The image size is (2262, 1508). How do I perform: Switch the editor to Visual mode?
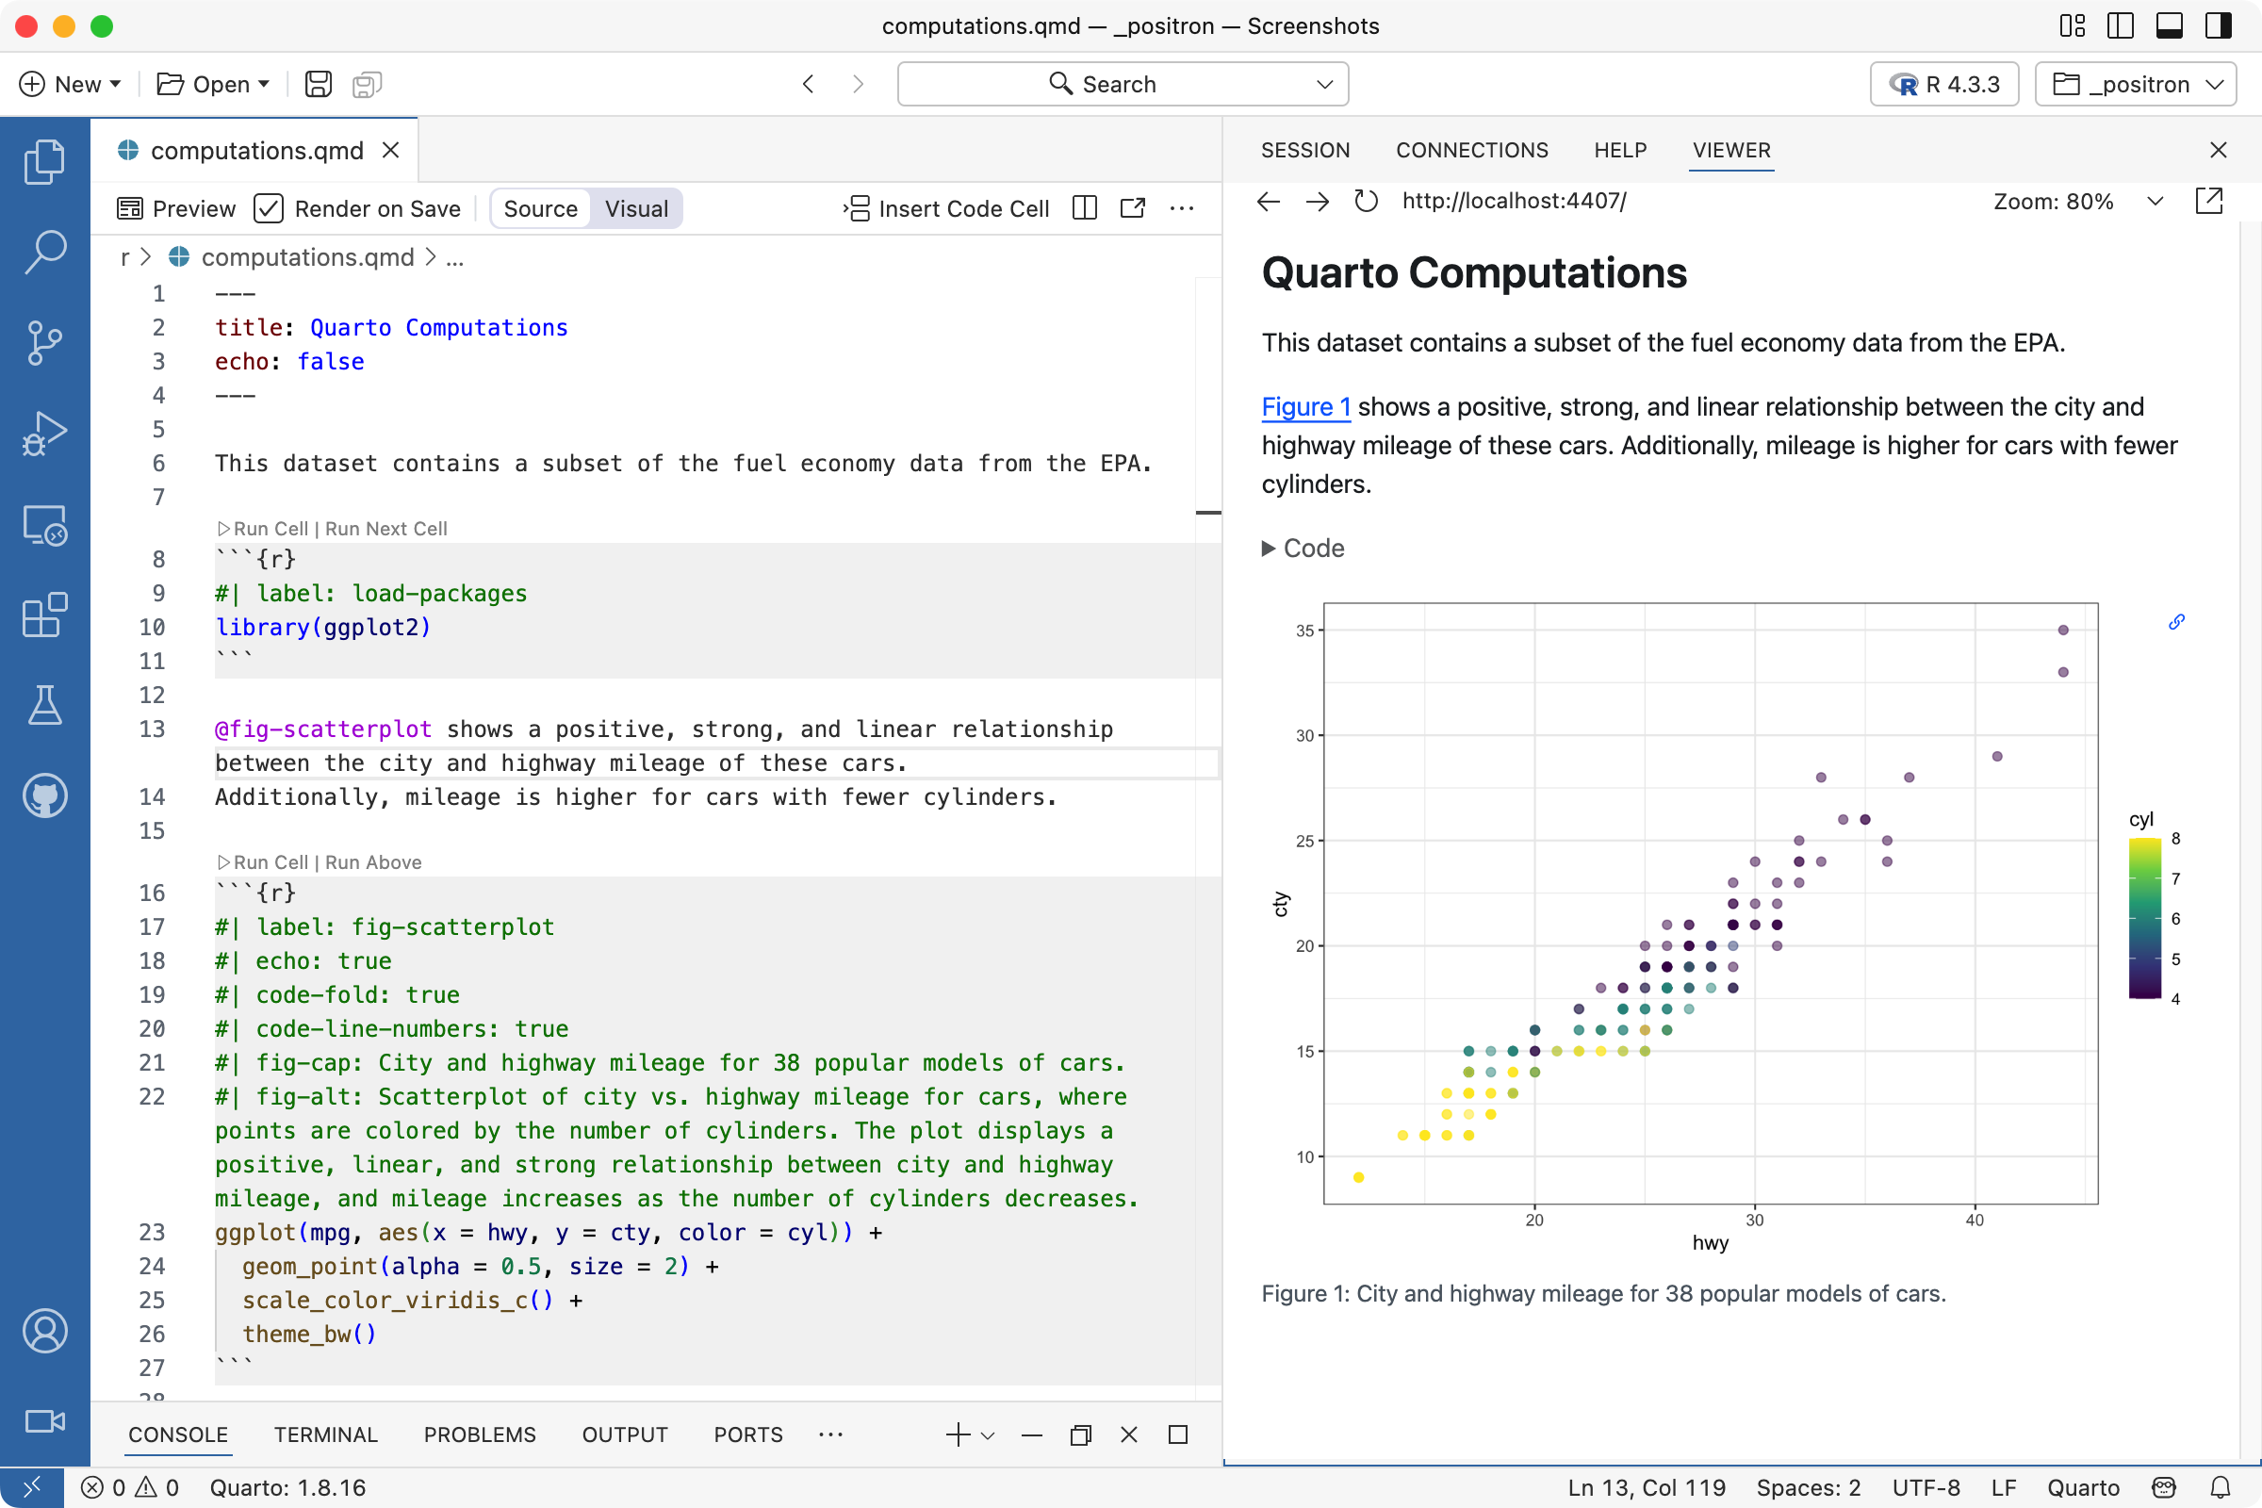click(x=635, y=207)
